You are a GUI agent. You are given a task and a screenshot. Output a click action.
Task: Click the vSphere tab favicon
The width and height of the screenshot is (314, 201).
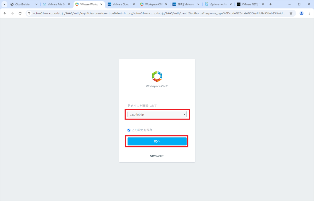pyautogui.click(x=206, y=4)
